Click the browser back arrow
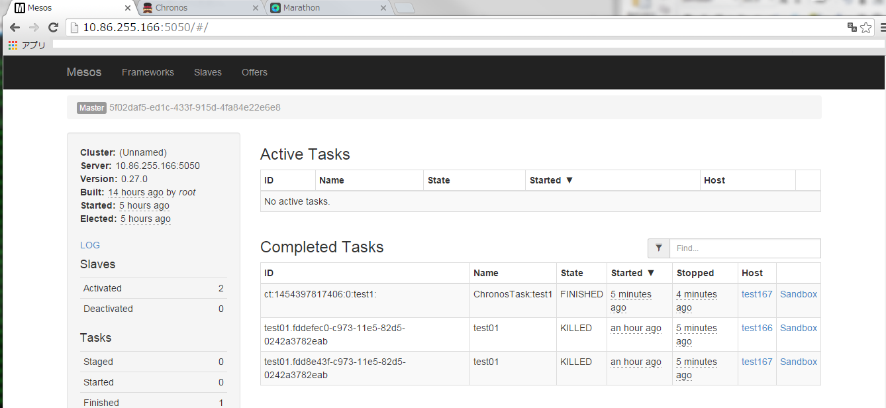886x408 pixels. point(15,27)
